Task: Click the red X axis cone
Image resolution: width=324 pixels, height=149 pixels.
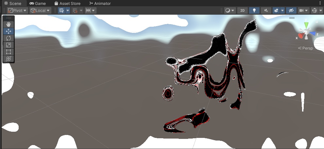Action: tap(301, 36)
